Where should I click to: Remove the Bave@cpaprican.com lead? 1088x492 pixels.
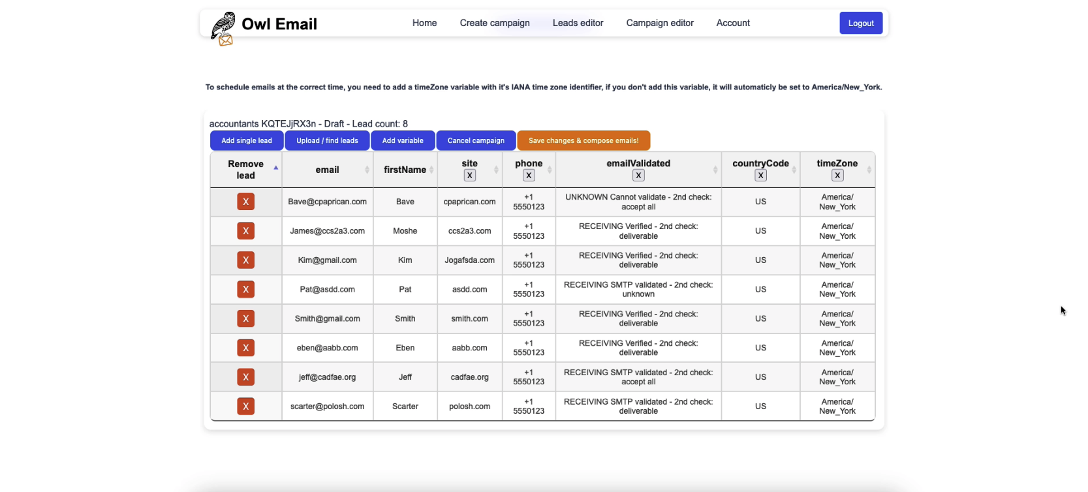(x=245, y=202)
